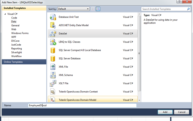The image size is (193, 121).
Task: Choose the XSLT File template icon
Action: (53, 83)
